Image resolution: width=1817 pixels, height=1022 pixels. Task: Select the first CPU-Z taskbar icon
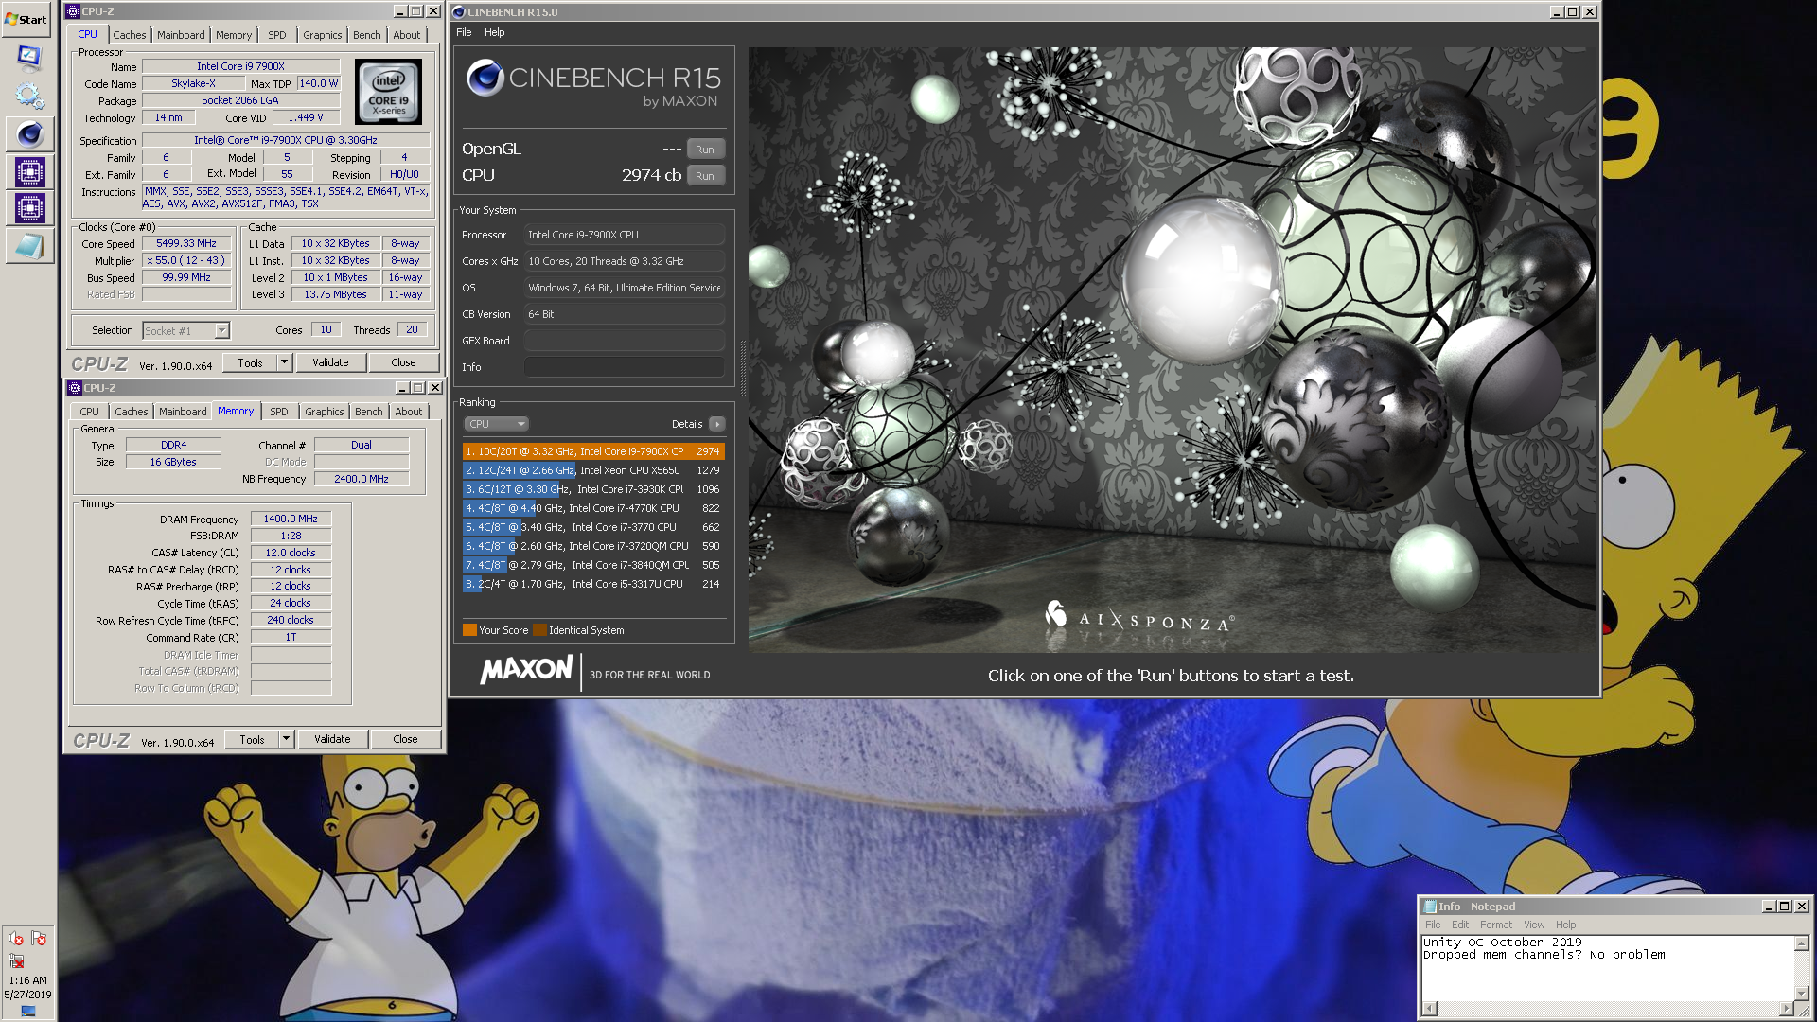29,172
